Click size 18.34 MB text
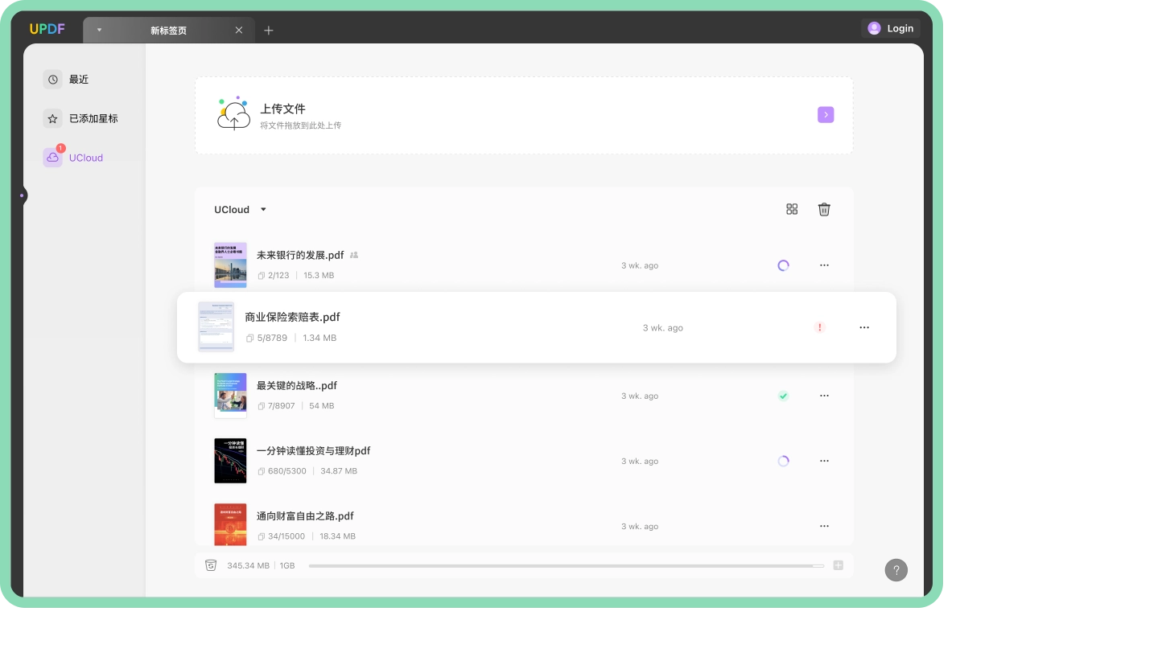Viewport: 1162px width, 665px height. click(337, 536)
